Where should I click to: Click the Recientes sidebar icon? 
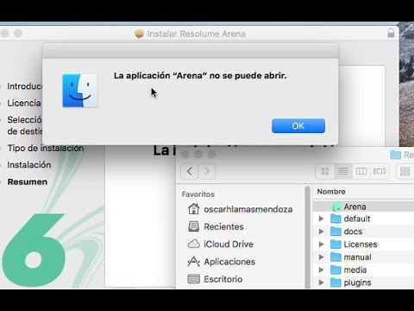click(x=193, y=226)
